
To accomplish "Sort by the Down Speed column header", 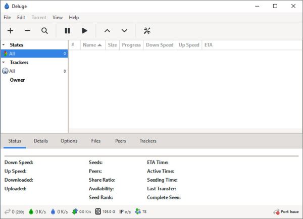I will point(160,45).
